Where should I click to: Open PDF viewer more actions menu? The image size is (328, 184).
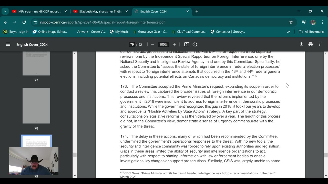(x=320, y=44)
